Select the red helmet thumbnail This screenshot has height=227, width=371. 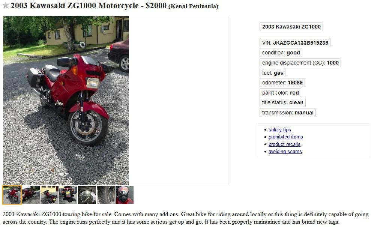coord(125,195)
